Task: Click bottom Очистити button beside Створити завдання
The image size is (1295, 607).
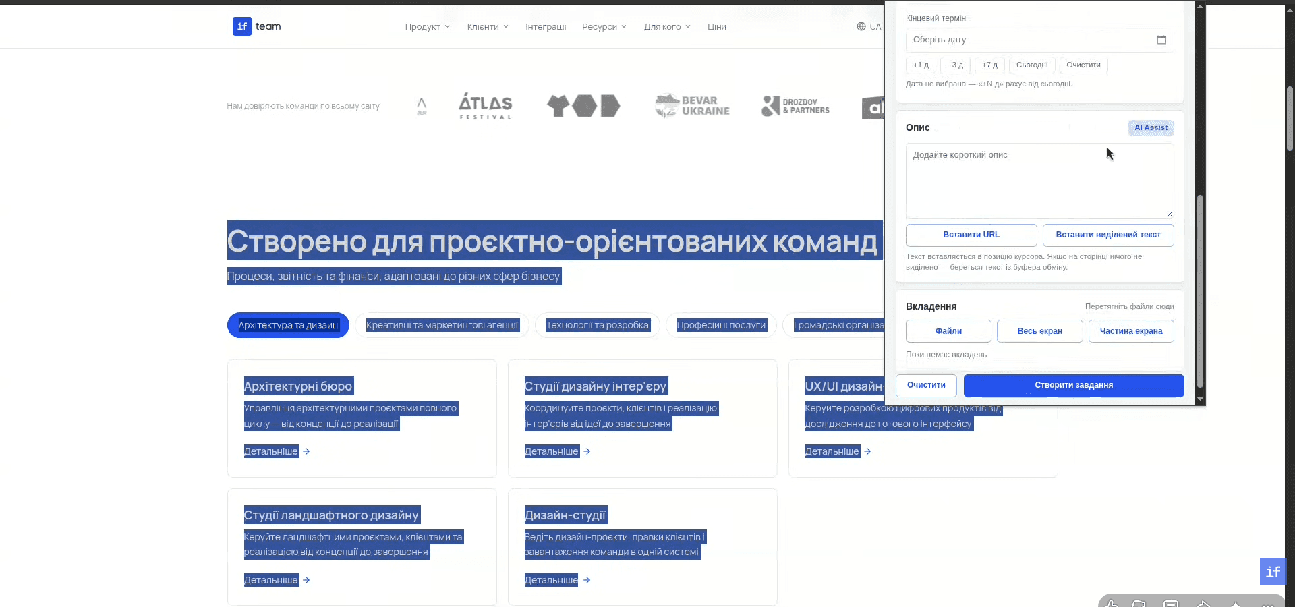Action: click(926, 385)
